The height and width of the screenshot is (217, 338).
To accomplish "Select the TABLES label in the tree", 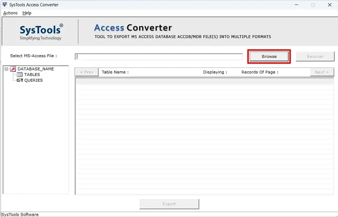I will click(32, 75).
